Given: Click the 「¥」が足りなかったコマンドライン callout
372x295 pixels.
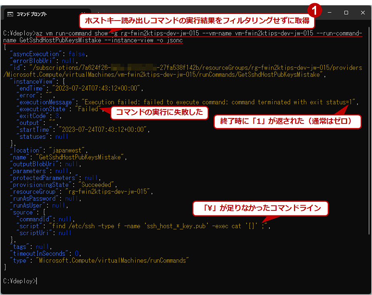Looking at the screenshot, I should [260, 208].
